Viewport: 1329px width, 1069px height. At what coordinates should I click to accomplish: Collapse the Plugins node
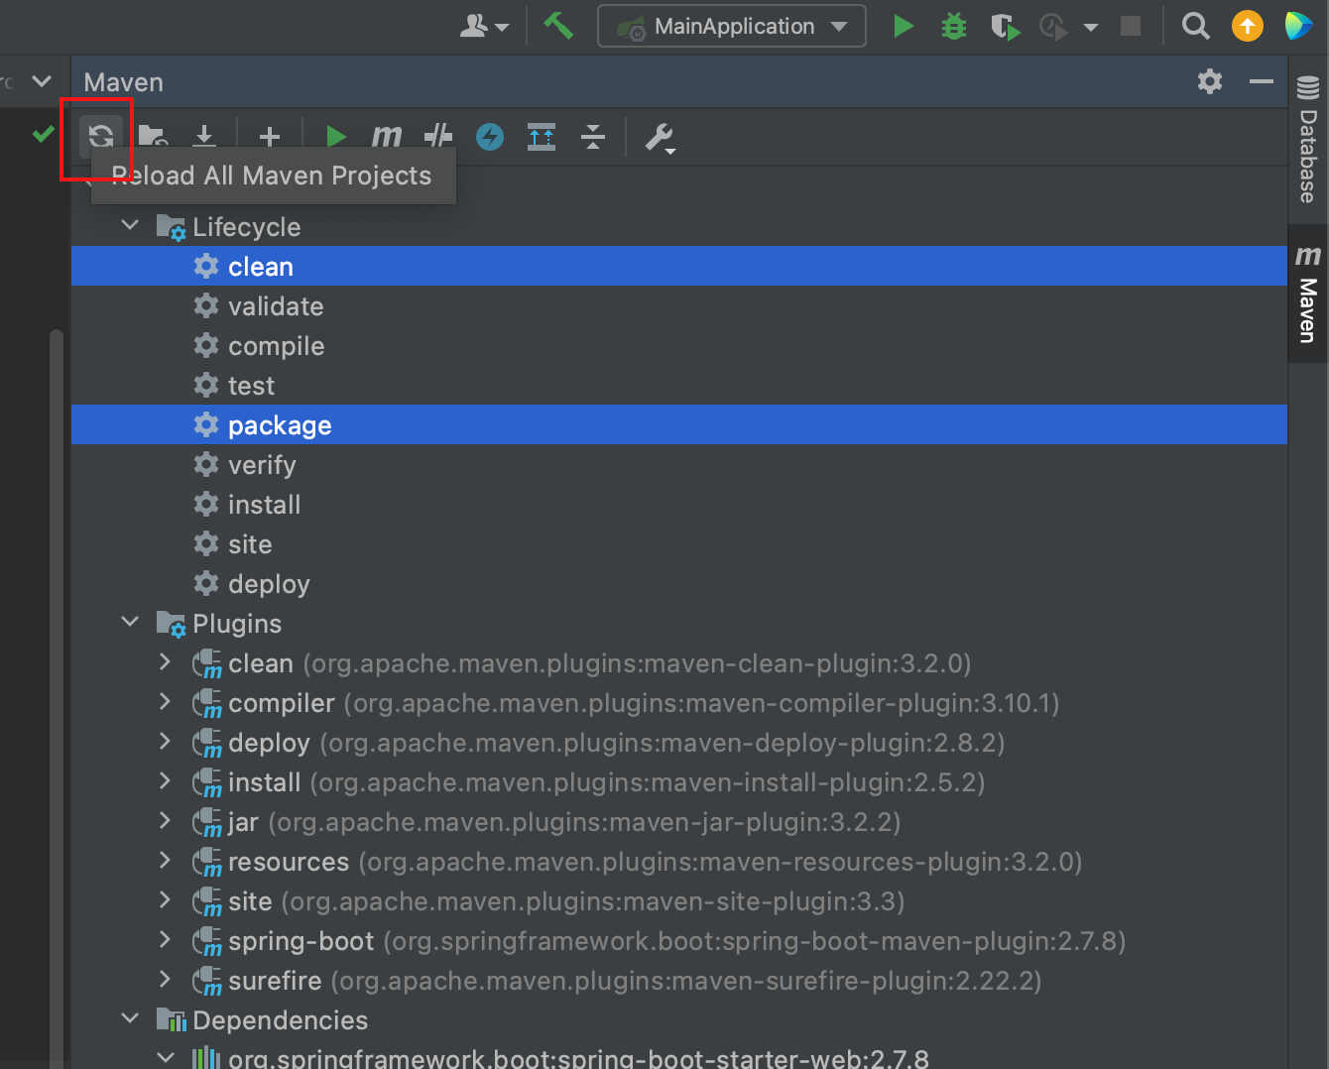point(130,622)
